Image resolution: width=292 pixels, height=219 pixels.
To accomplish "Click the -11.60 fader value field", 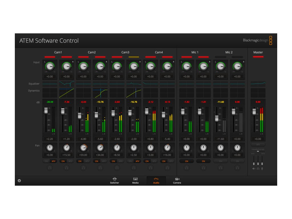I will 220,139.
